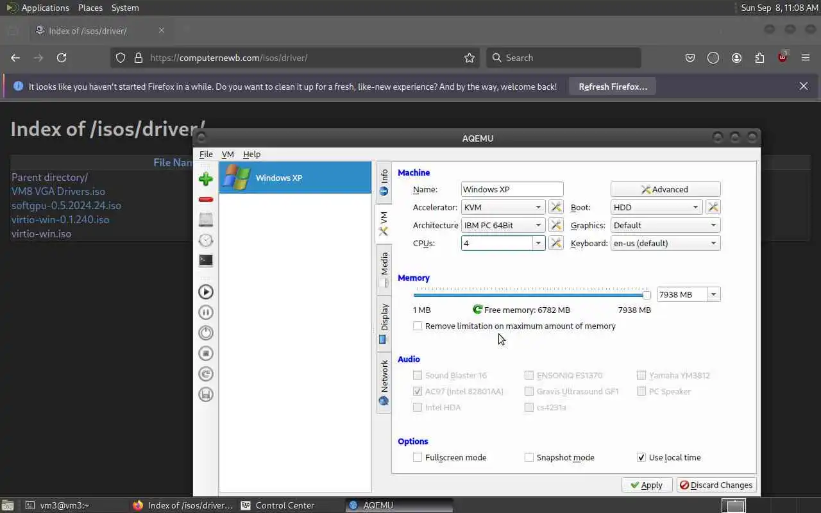Open the Help menu in AQEMU
The width and height of the screenshot is (821, 513).
pos(251,154)
